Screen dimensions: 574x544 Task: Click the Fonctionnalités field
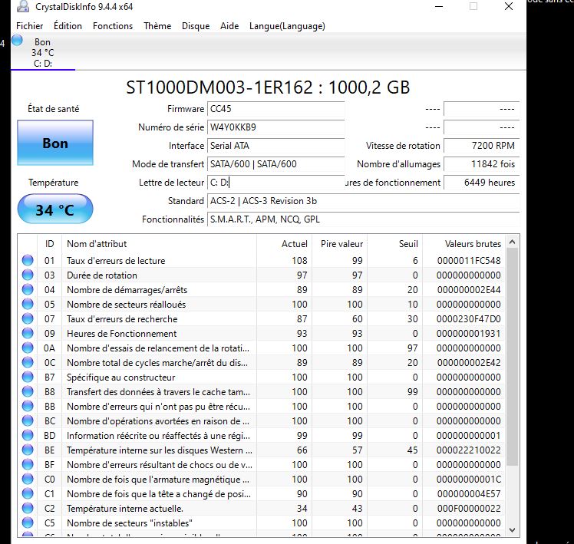click(364, 219)
